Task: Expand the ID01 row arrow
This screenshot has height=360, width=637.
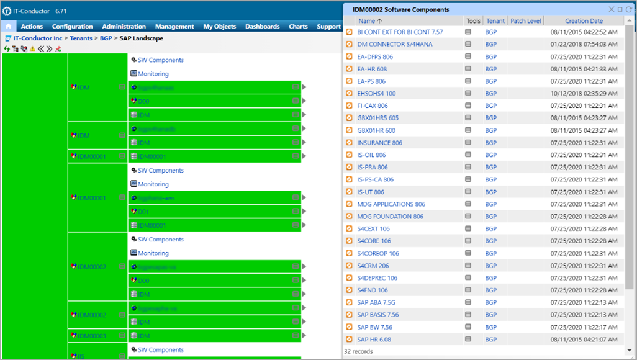Action: pos(304,212)
